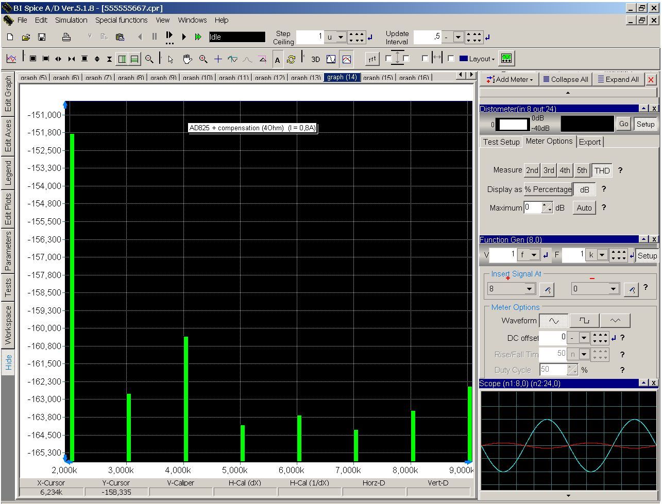Start simulation with the green fast-forward icon
This screenshot has height=504, width=662.
coord(198,37)
